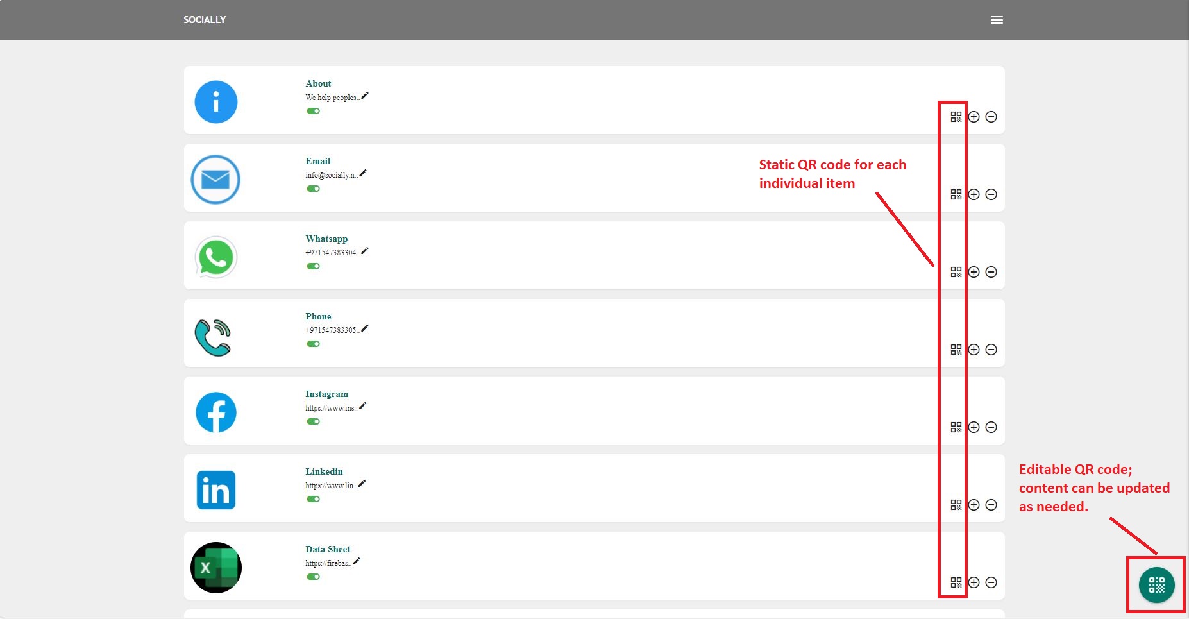Remove the Linkedin item
Viewport: 1189px width, 619px height.
tap(991, 505)
